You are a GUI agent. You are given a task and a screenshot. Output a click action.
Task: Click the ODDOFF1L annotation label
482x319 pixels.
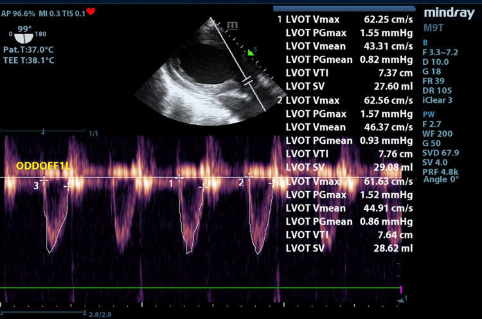[43, 166]
